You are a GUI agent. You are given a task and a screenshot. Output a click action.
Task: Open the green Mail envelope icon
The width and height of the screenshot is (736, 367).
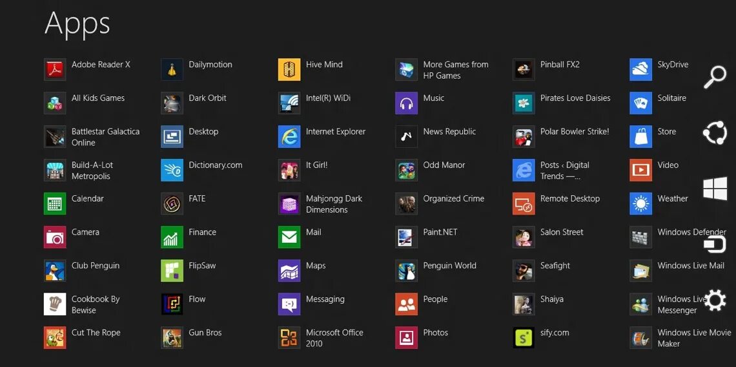pyautogui.click(x=289, y=237)
